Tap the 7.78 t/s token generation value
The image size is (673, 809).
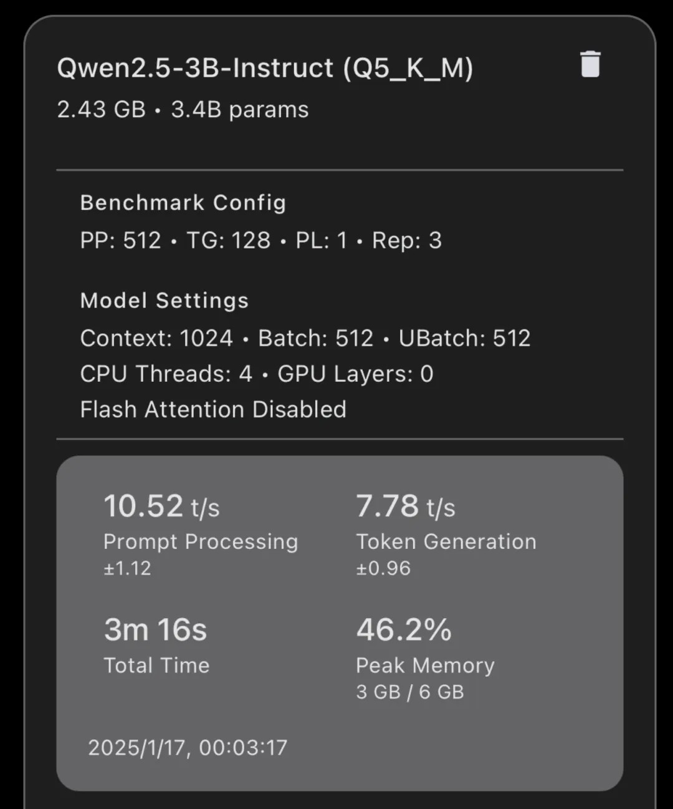pyautogui.click(x=406, y=506)
